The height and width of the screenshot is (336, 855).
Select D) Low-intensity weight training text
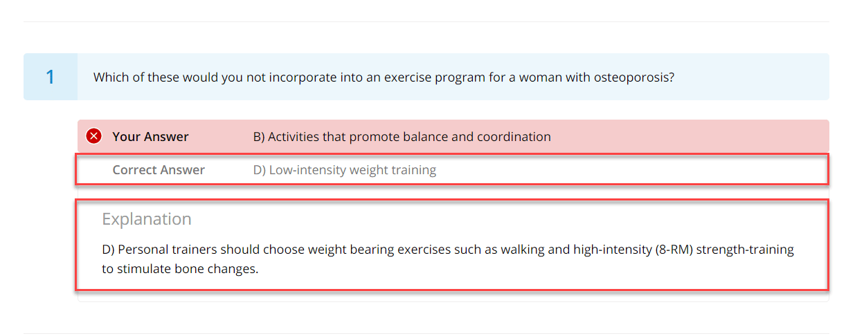[x=345, y=169]
